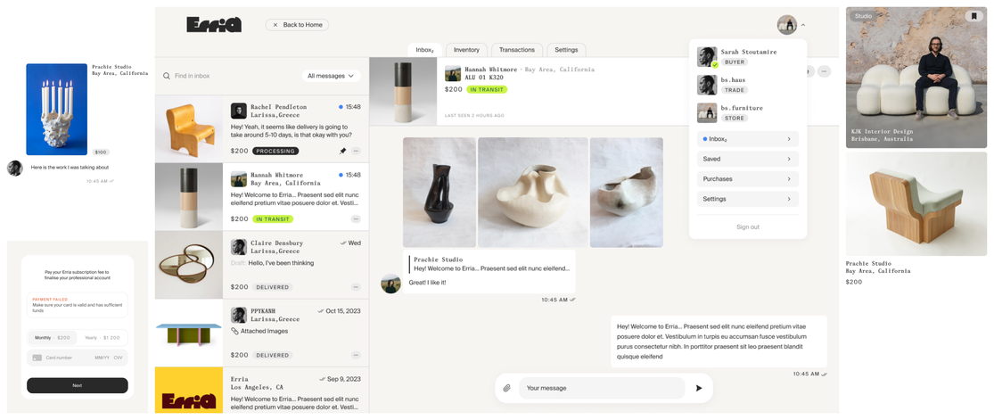The height and width of the screenshot is (420, 994).
Task: Open the black vase photo in the chat
Action: click(x=439, y=193)
